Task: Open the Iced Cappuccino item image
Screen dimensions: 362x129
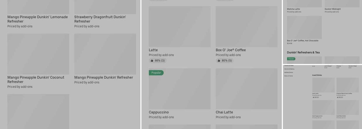Action: pos(323,107)
